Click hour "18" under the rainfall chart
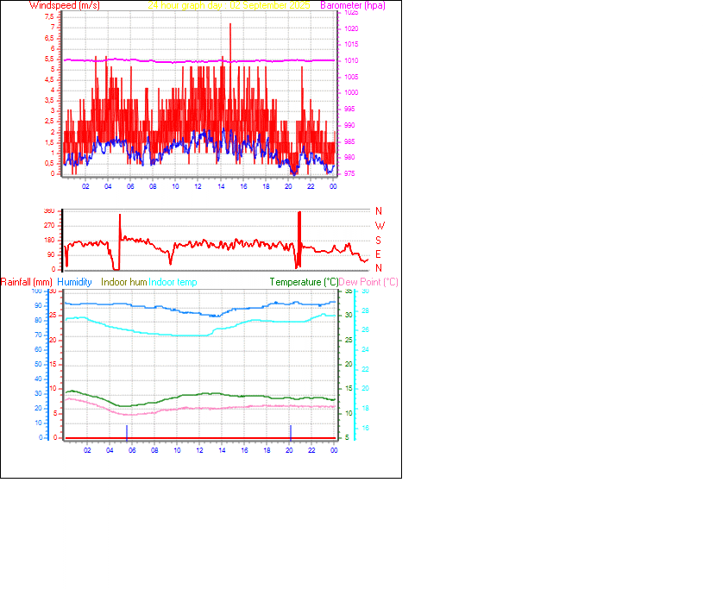 click(267, 450)
